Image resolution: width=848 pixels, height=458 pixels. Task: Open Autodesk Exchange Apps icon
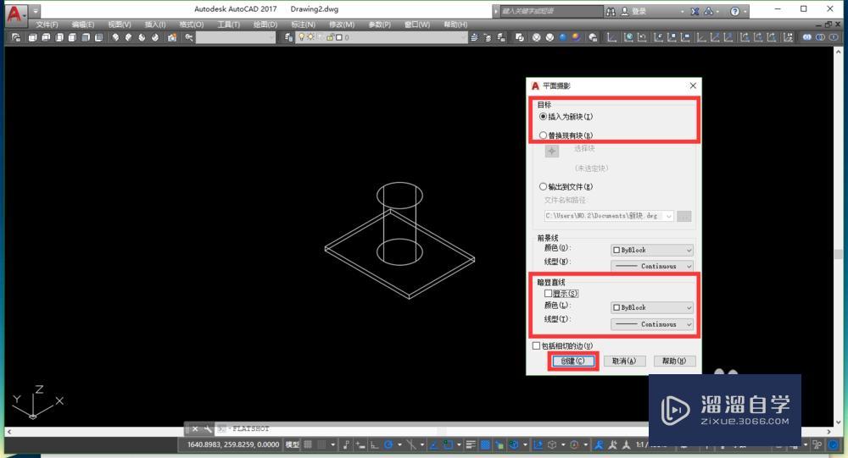(x=695, y=11)
